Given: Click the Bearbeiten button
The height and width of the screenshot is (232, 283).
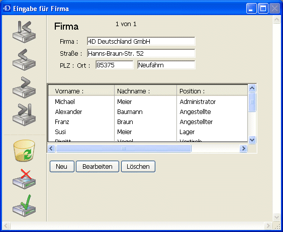Looking at the screenshot, I should coord(98,166).
